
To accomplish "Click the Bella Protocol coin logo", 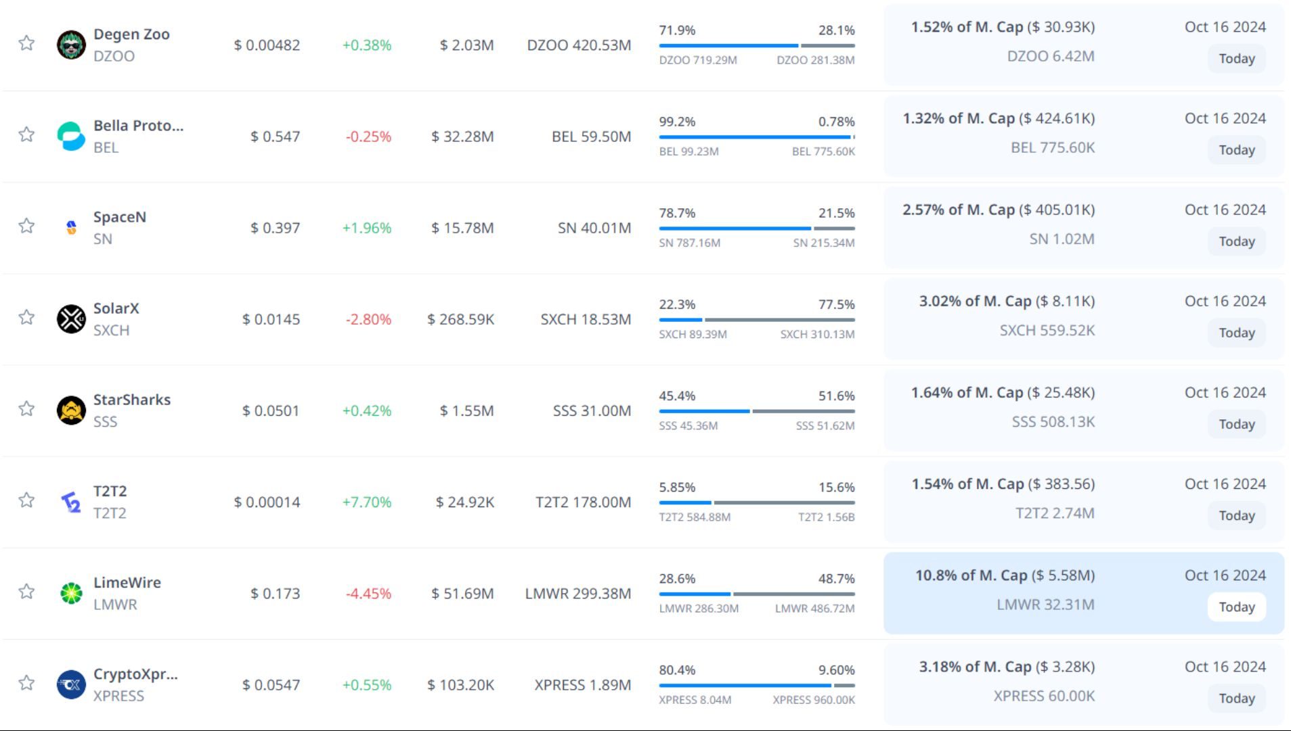I will (71, 137).
